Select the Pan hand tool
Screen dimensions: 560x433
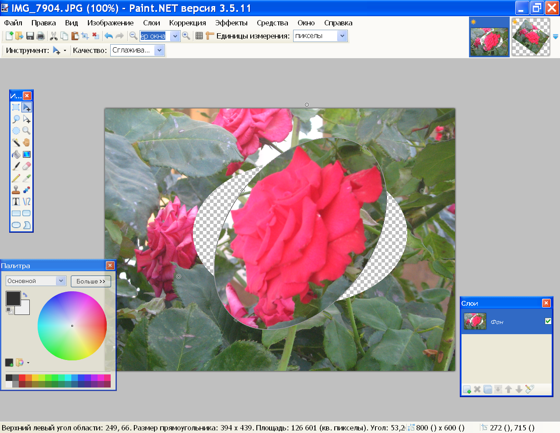27,143
